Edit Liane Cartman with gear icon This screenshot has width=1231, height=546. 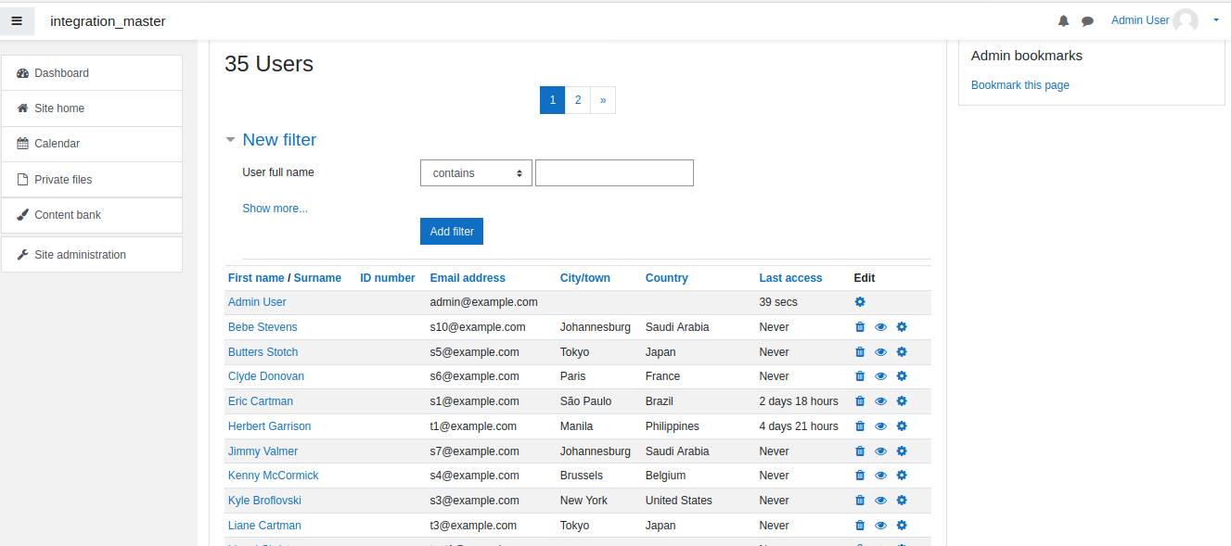tap(902, 526)
